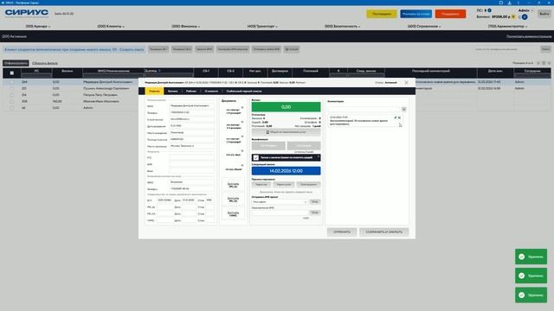554x311 pixels.
Task: Check the row for Иванов Иван Иванович
Action: [x=11, y=101]
